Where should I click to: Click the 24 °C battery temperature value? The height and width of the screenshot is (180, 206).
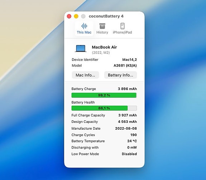132,141
